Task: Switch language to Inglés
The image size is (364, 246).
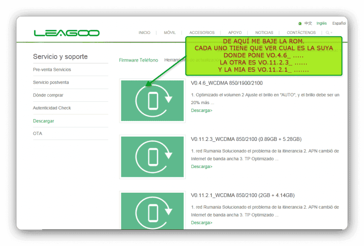Action: coord(321,23)
